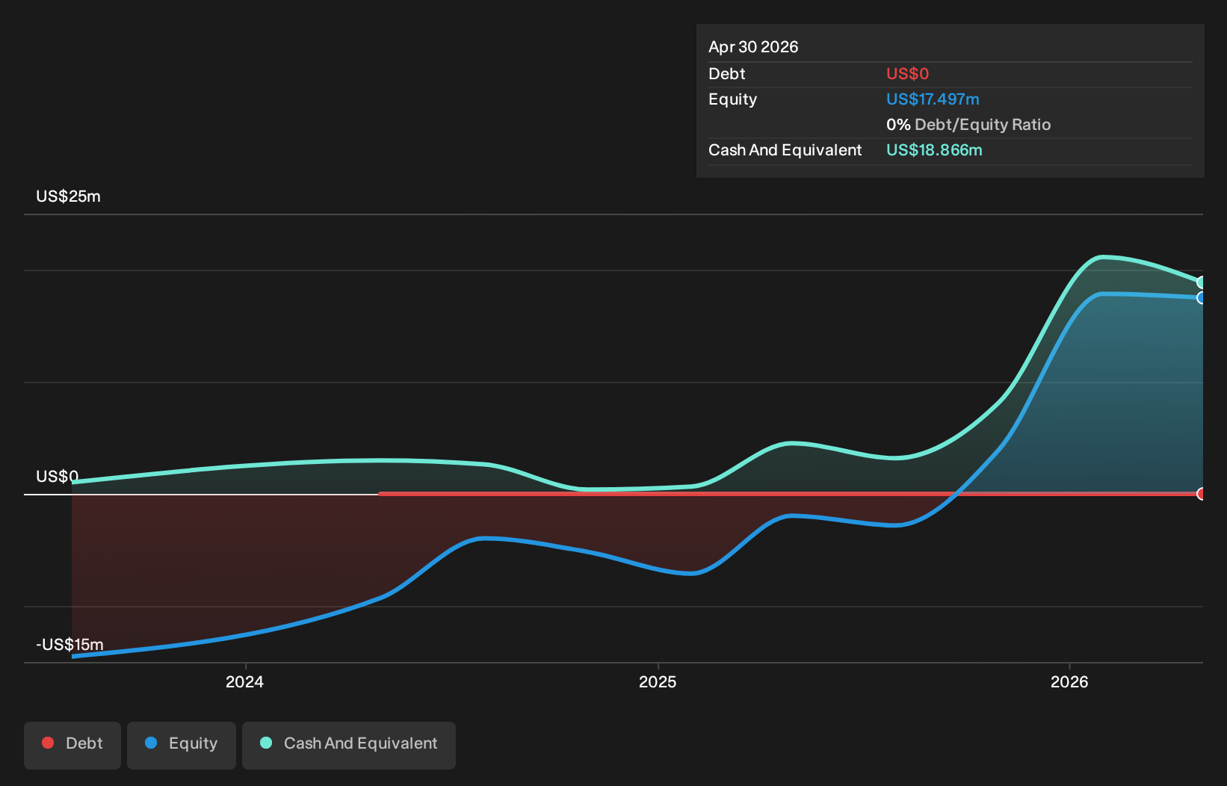The height and width of the screenshot is (786, 1227).
Task: Click the Apr 30 2026 tooltip date
Action: point(753,47)
